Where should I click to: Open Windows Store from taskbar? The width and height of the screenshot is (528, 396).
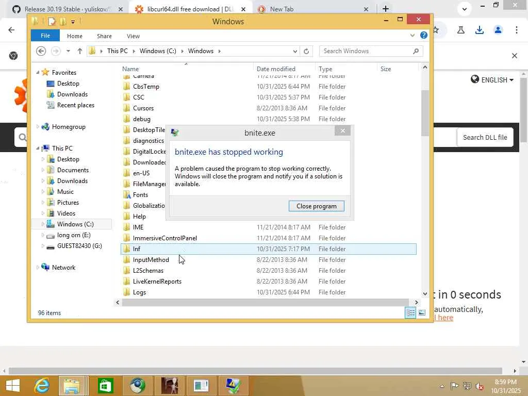coord(105,386)
